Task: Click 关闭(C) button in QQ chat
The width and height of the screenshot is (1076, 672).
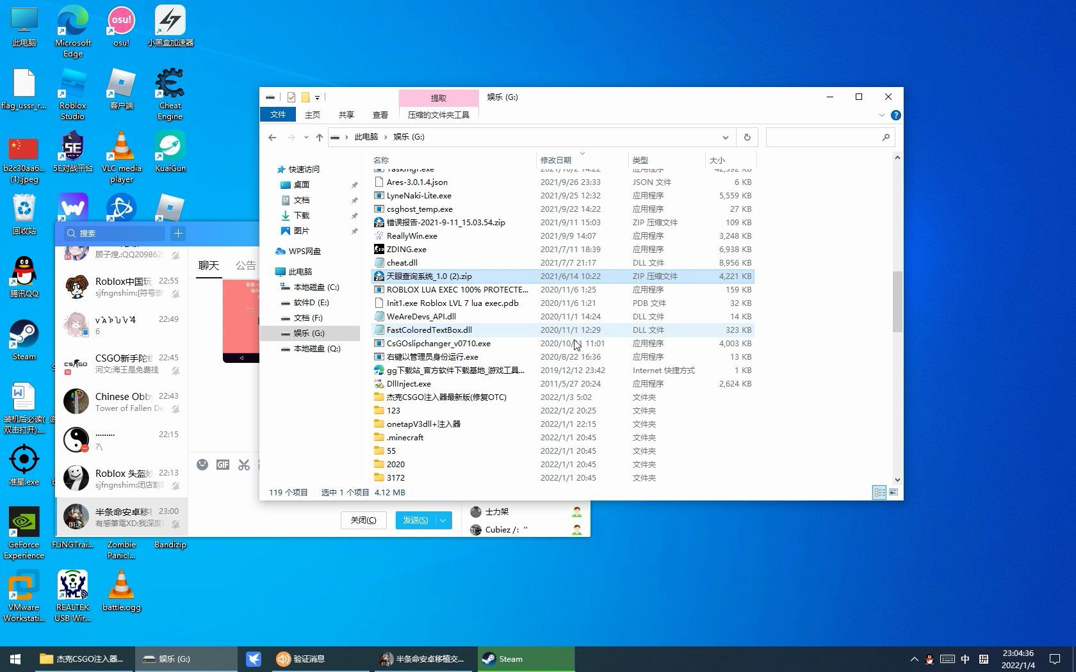Action: 364,520
